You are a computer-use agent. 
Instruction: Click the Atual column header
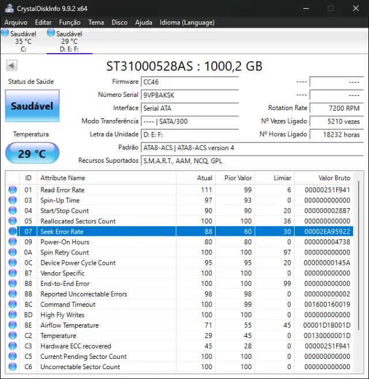coord(195,178)
